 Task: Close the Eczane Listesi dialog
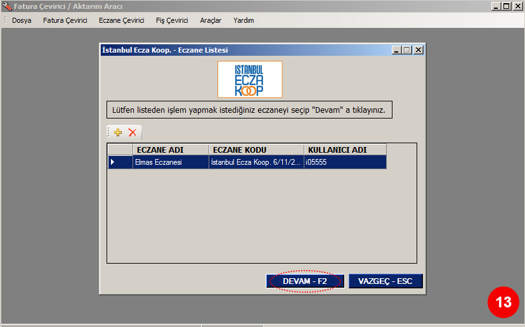point(418,50)
